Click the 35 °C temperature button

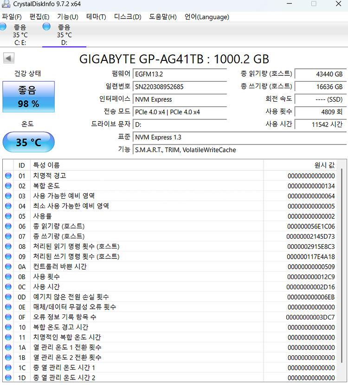pyautogui.click(x=28, y=142)
